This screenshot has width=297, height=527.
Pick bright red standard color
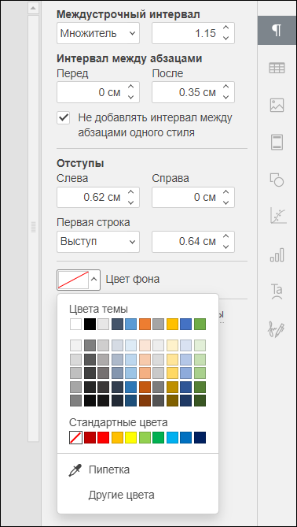click(x=104, y=438)
